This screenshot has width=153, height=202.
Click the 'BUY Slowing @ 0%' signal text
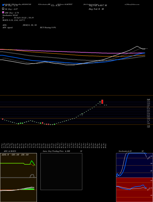[x=48, y=28]
